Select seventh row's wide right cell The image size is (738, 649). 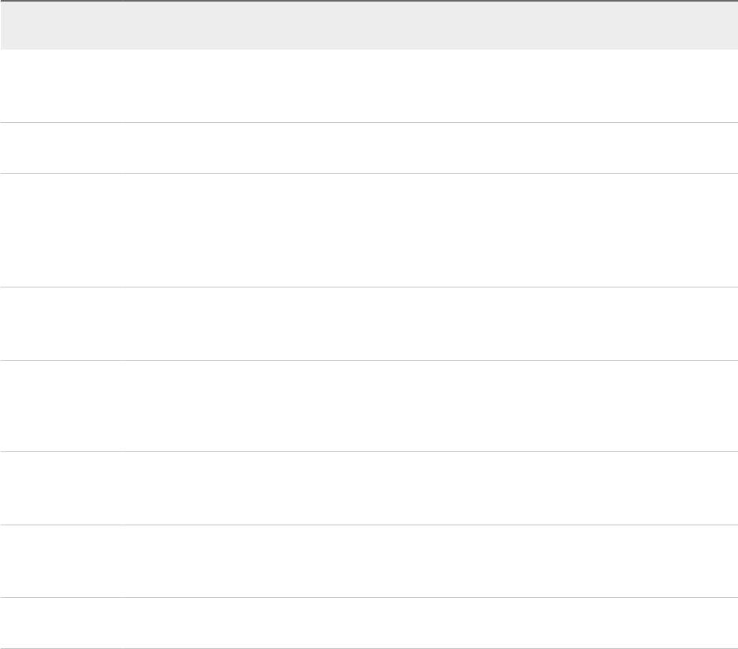point(430,561)
